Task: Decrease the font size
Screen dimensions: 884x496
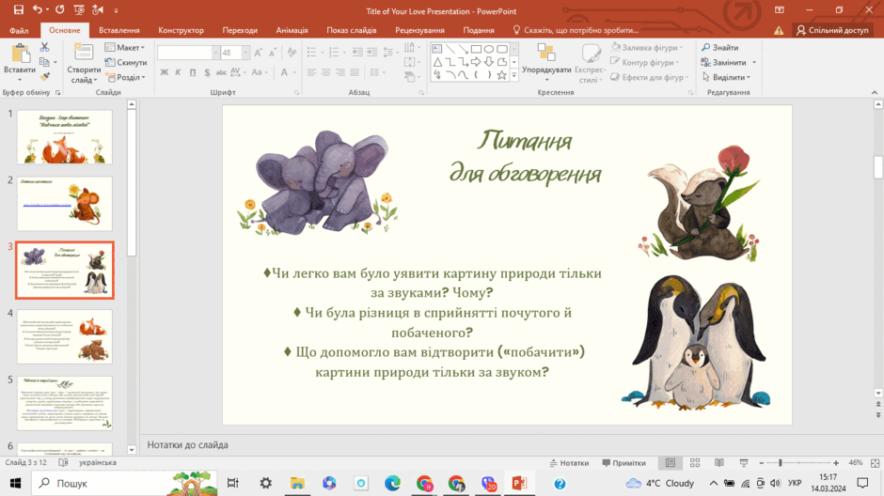Action: tap(273, 53)
